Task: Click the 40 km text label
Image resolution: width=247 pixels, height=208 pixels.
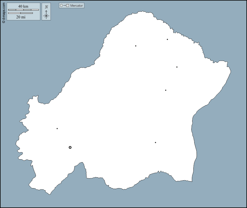Action: point(23,6)
